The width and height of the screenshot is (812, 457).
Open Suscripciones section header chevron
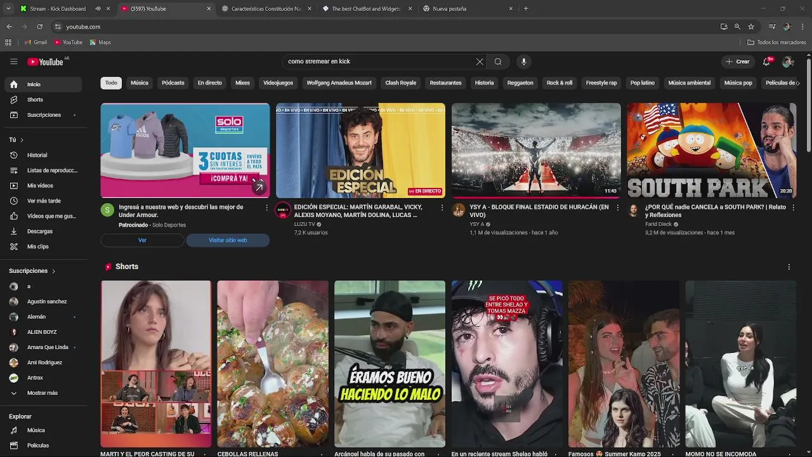coord(53,271)
